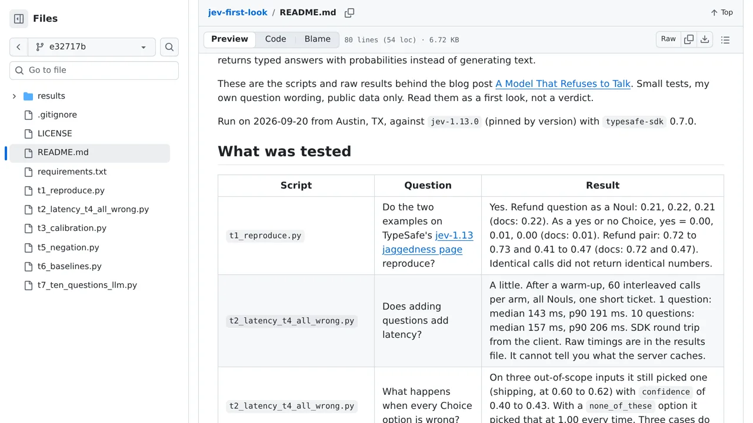
Task: Click the Raw button
Action: (668, 39)
